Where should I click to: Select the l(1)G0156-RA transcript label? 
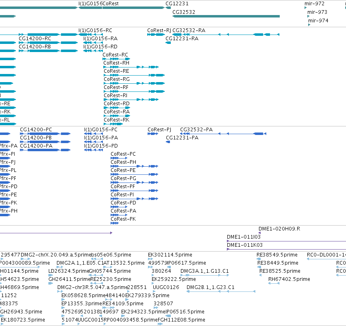tap(100, 39)
